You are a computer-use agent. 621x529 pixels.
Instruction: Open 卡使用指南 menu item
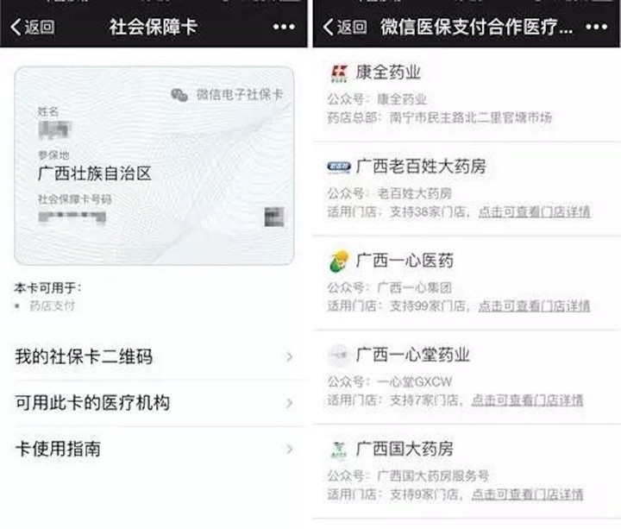coord(154,449)
